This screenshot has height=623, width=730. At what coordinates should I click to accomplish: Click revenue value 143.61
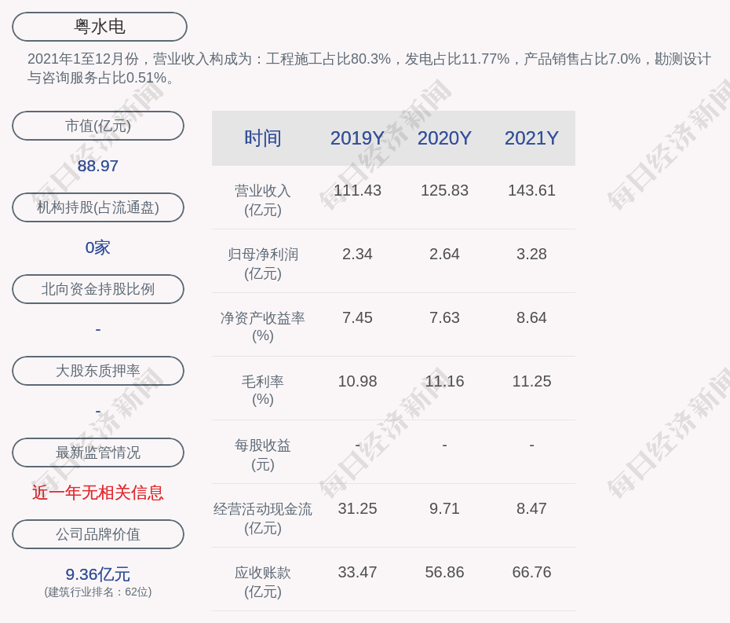(x=531, y=190)
